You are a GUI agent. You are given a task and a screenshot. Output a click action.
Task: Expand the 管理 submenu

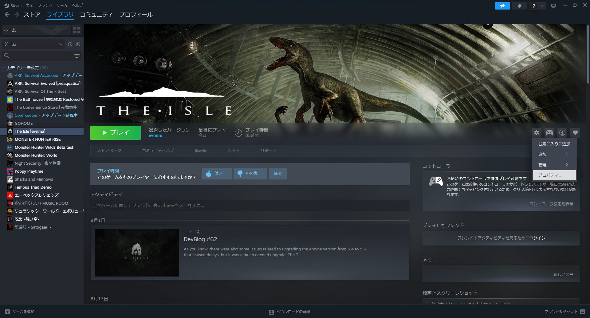554,165
